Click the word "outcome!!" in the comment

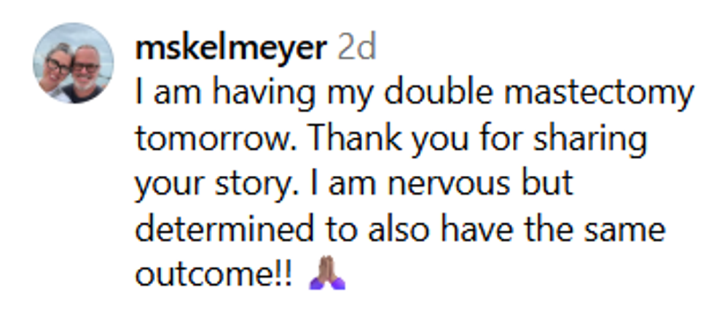click(215, 275)
